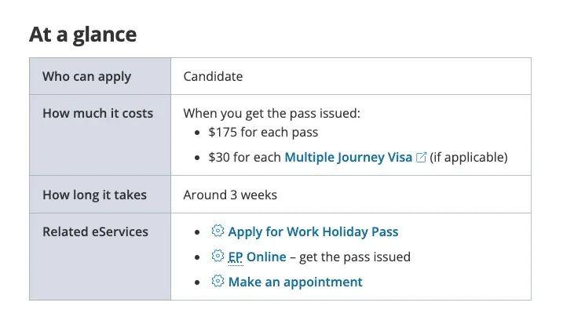563x328 pixels.
Task: Click gear icon beside Make an appointment
Action: [218, 282]
